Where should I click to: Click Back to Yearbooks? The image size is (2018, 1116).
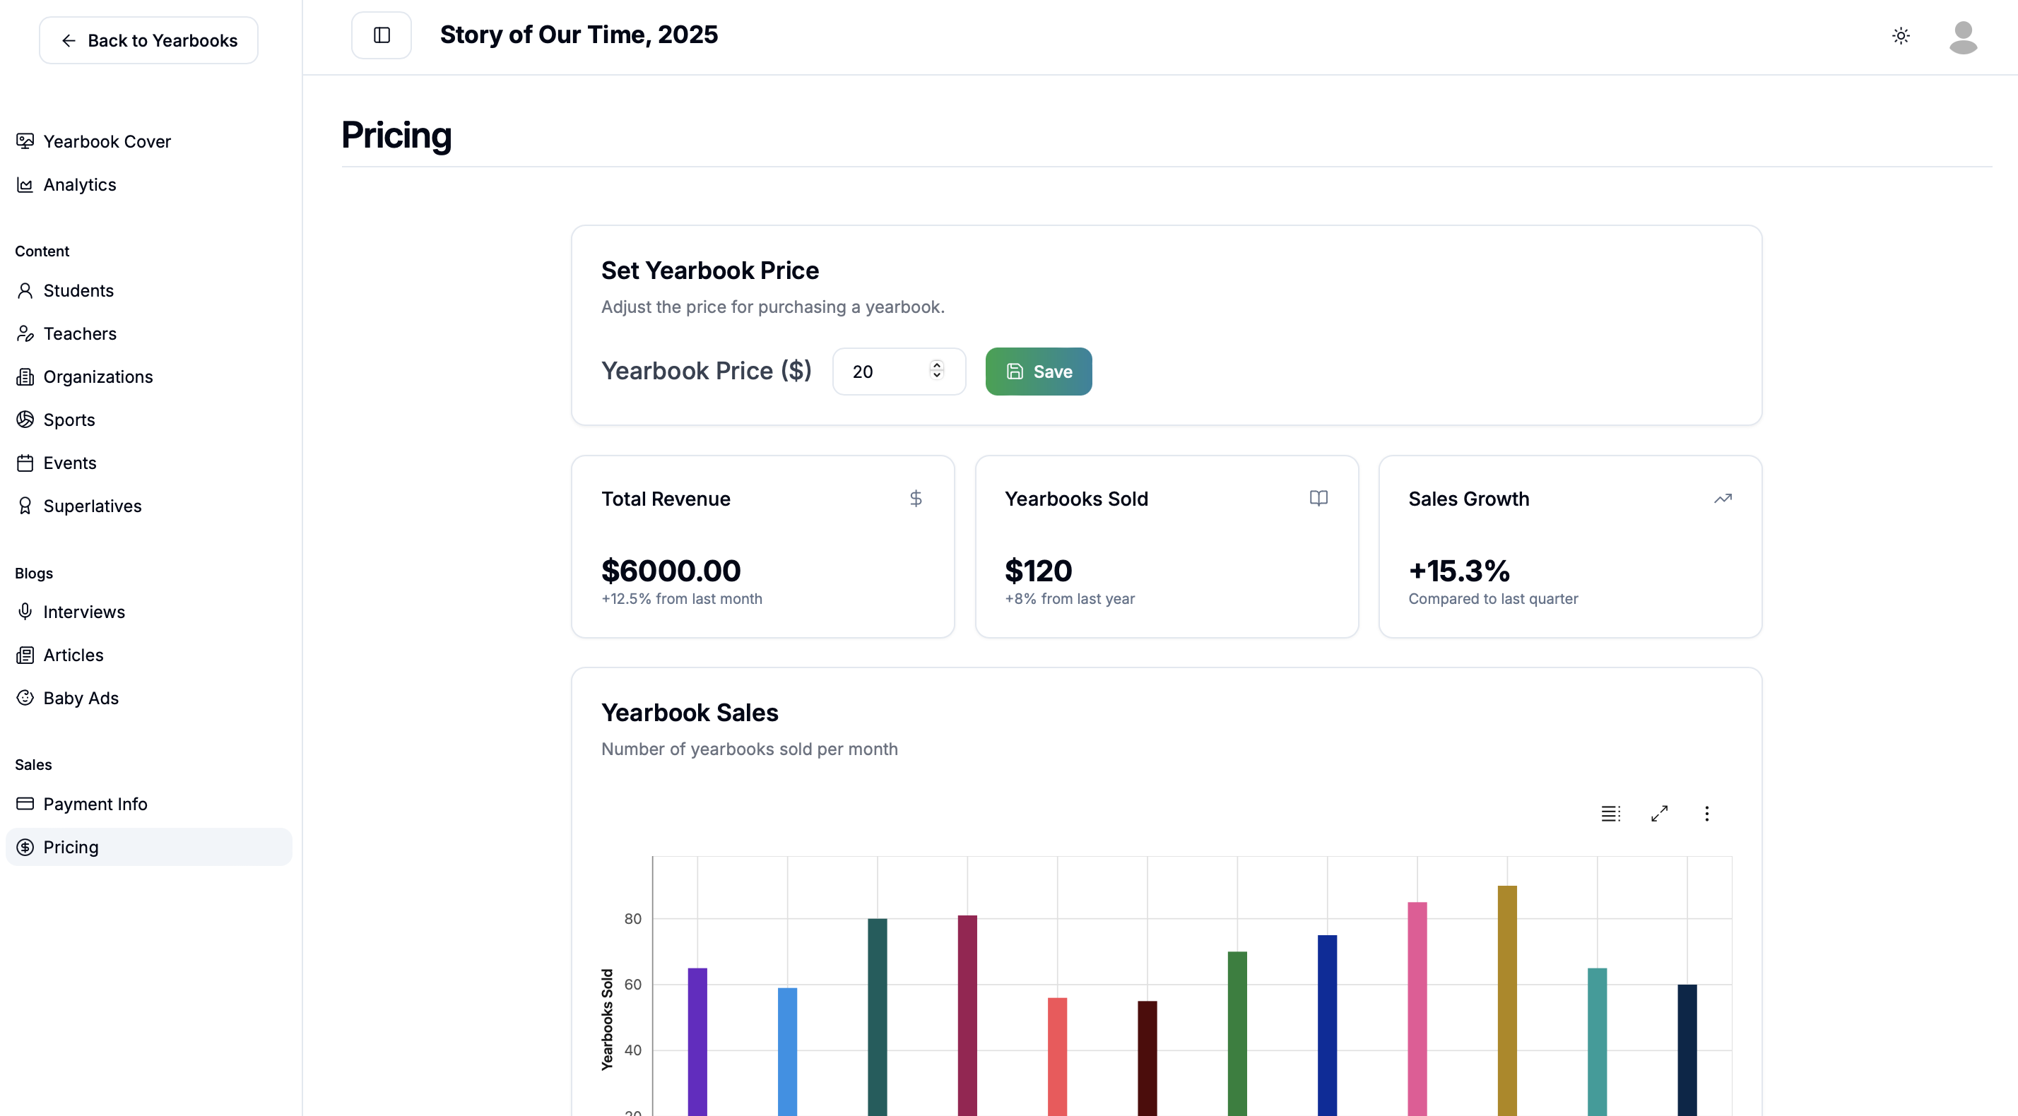pyautogui.click(x=148, y=40)
